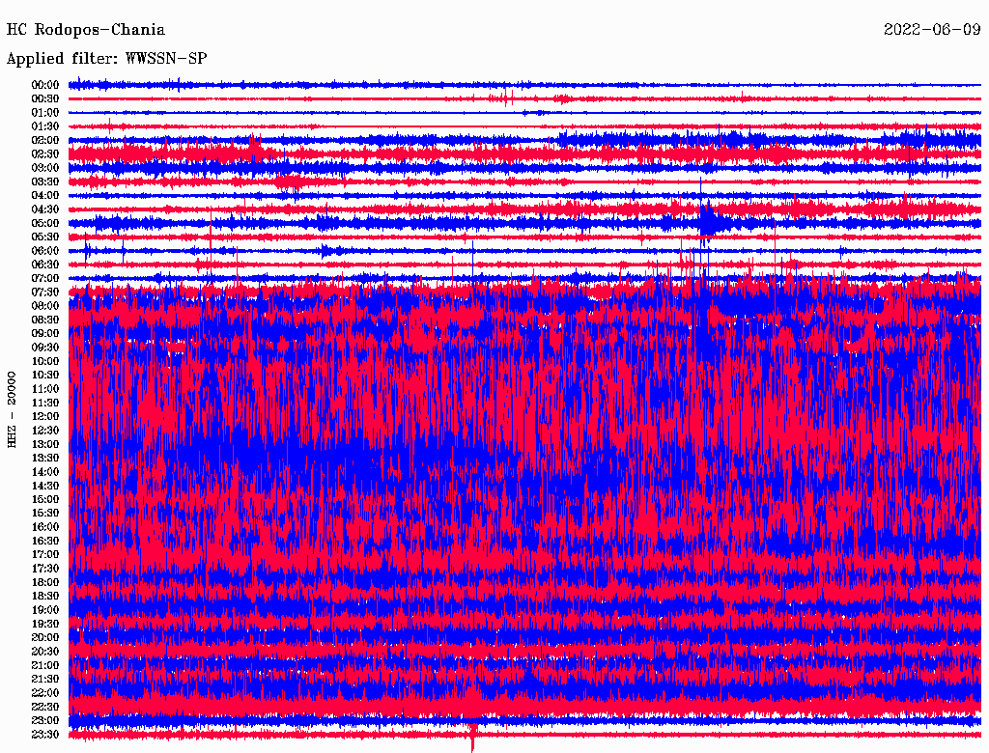989x753 pixels.
Task: Select the 05:00 time label
Action: coord(45,223)
